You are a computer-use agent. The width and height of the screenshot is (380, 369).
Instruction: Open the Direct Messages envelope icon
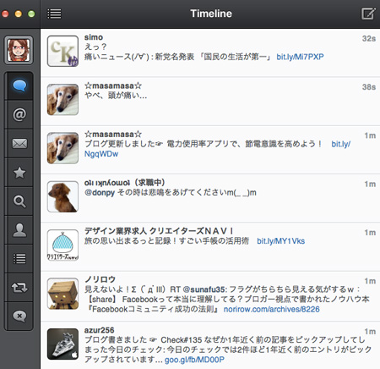[19, 144]
